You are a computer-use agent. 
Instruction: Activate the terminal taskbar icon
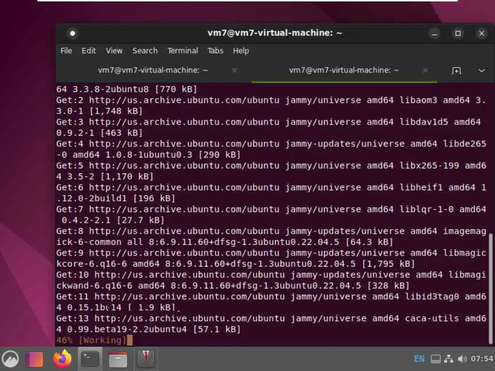(x=90, y=359)
